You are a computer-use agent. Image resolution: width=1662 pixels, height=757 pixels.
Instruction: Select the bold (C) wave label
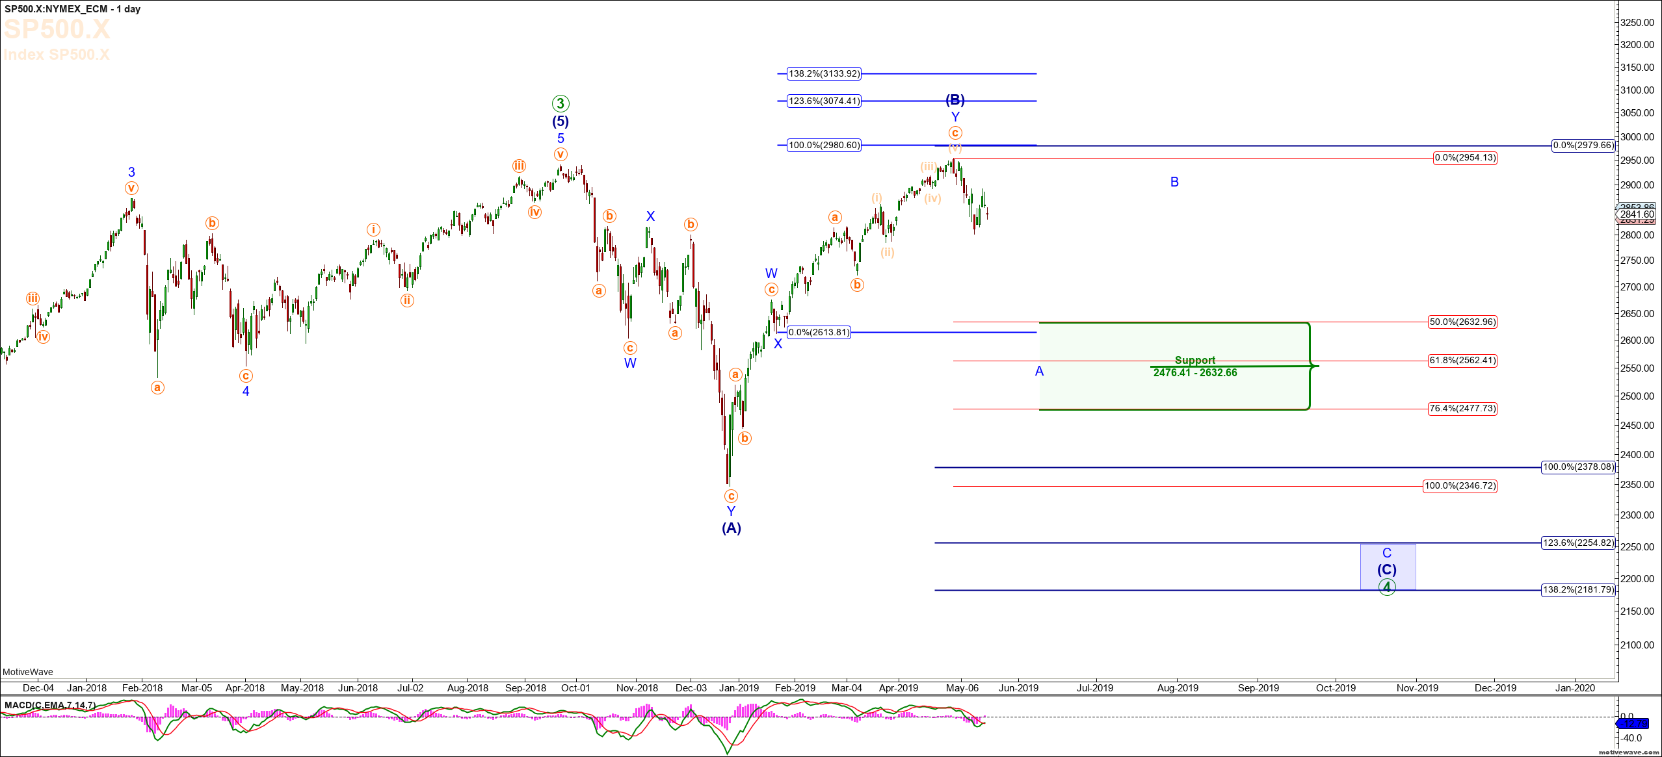(1387, 569)
